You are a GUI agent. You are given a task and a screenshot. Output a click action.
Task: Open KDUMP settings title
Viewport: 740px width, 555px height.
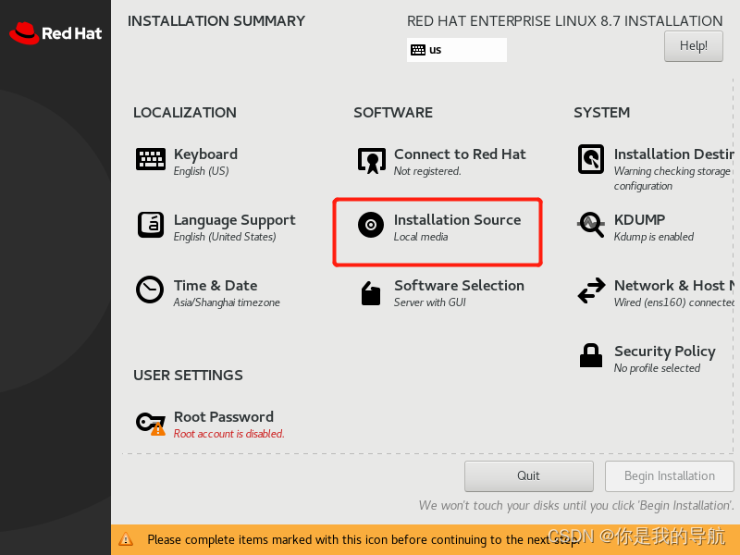pyautogui.click(x=639, y=220)
